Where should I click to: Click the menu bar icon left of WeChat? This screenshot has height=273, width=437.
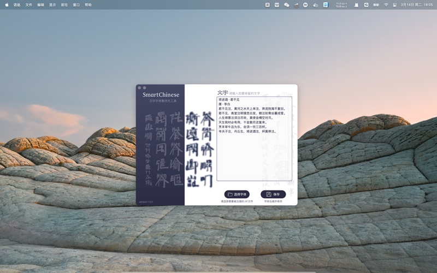(x=277, y=5)
